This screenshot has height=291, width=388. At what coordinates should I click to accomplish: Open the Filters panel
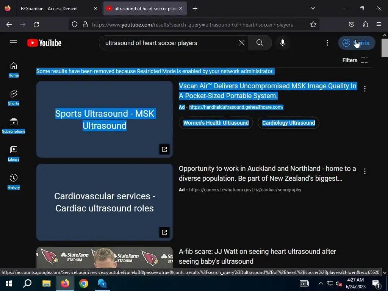[355, 60]
